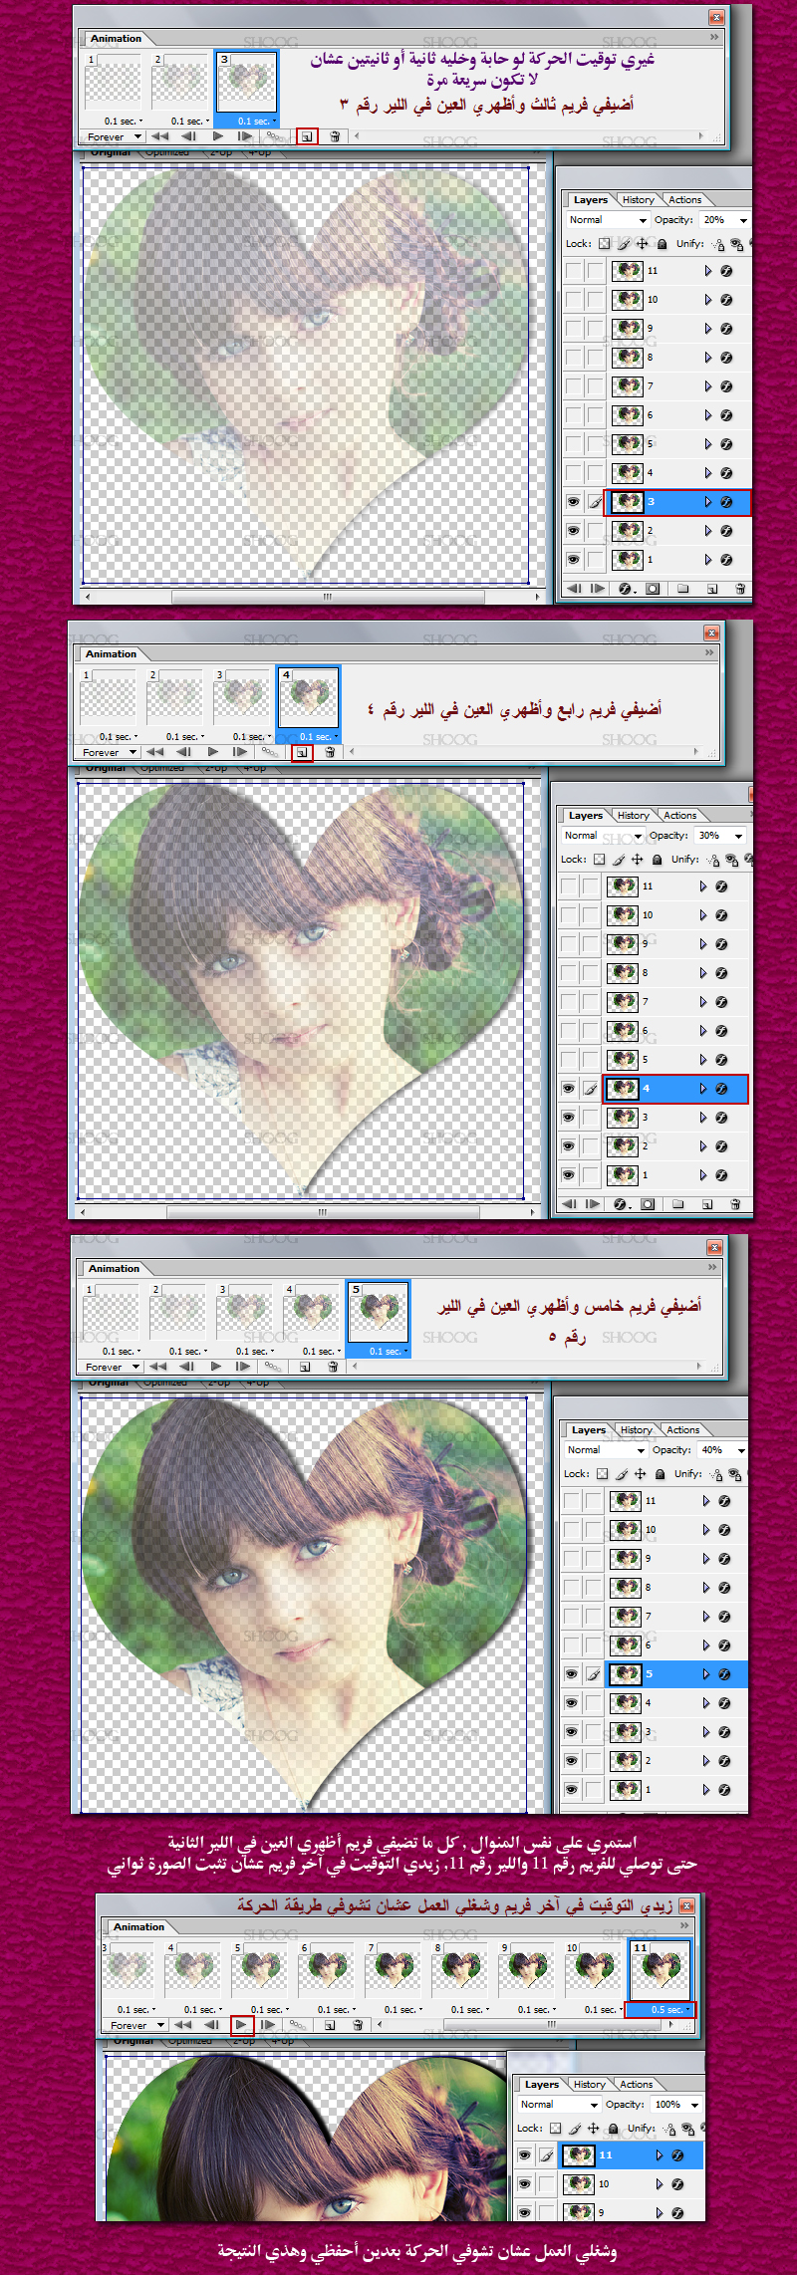Show layer 6 in the Opacity 40% Layers panel
797x2275 pixels.
571,1645
